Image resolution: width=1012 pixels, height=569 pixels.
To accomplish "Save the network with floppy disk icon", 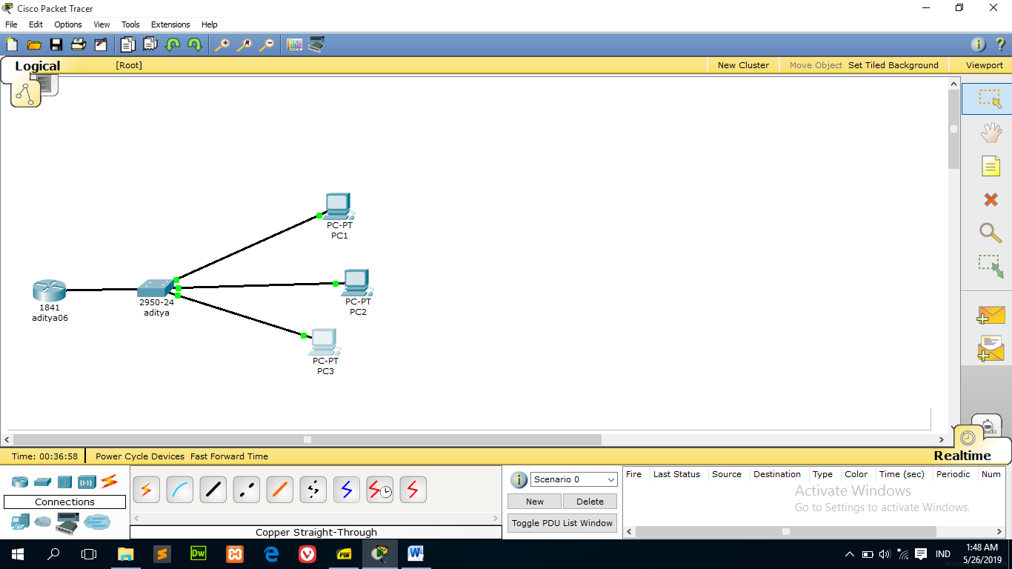I will tap(56, 44).
